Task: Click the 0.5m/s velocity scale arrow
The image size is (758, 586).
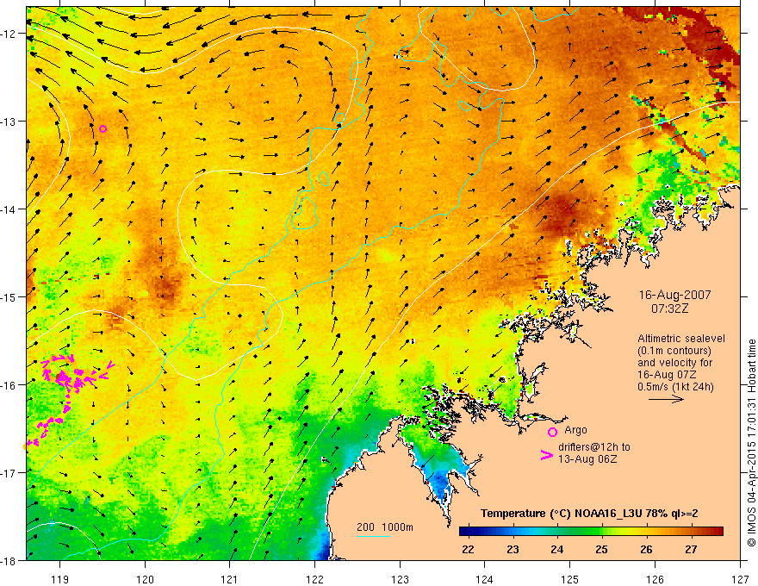Action: point(666,399)
